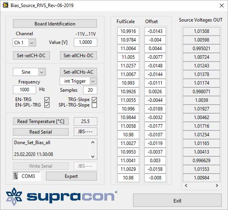Click Offset cell 0.0044

[x=155, y=48]
